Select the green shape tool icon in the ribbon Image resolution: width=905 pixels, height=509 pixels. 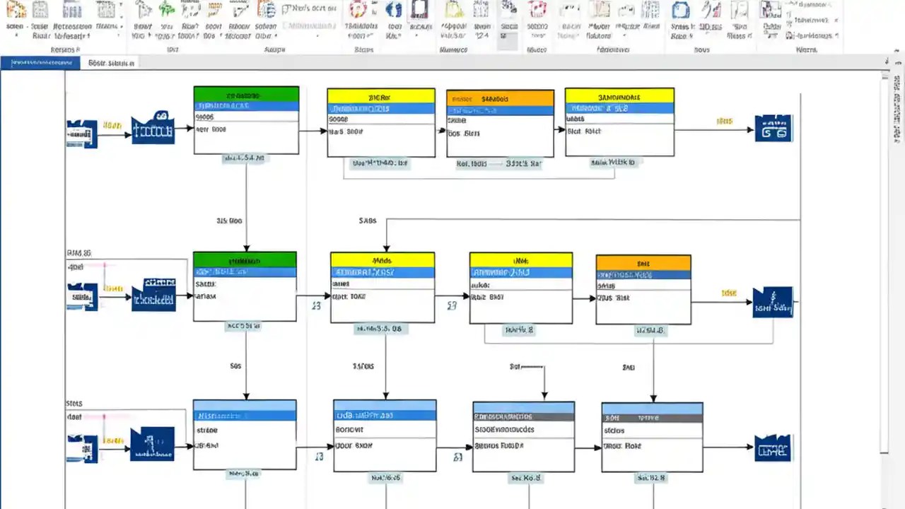coord(167,8)
